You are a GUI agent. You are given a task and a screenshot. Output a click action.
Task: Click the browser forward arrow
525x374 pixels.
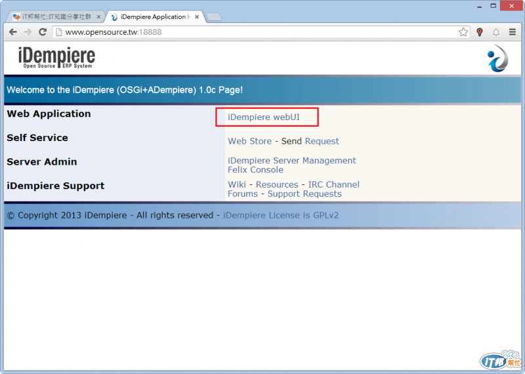28,31
